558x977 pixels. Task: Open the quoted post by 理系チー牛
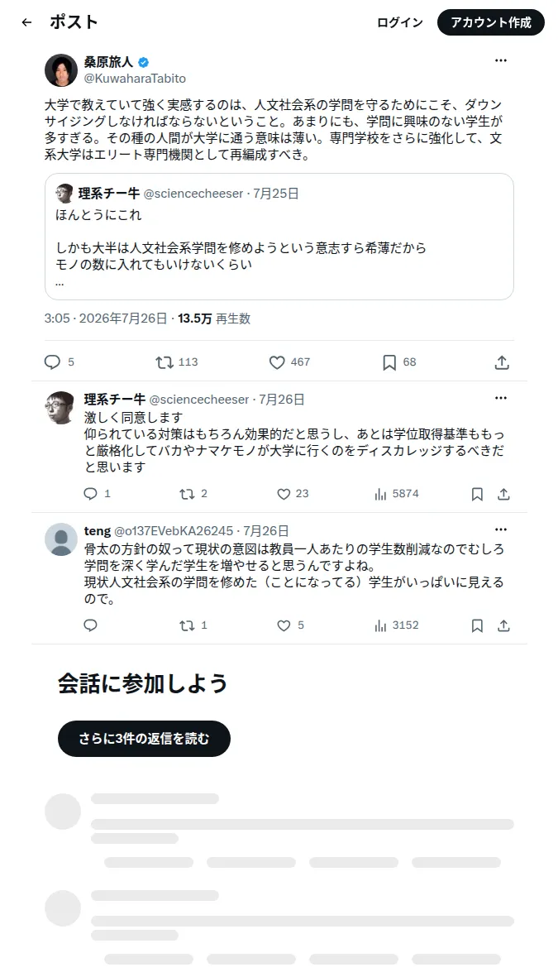point(279,237)
